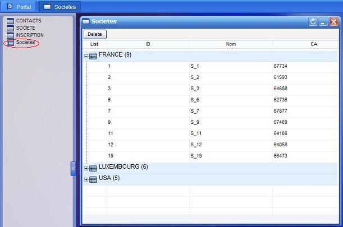
Task: Click the LUXEMBOURG group table icon
Action: point(93,168)
